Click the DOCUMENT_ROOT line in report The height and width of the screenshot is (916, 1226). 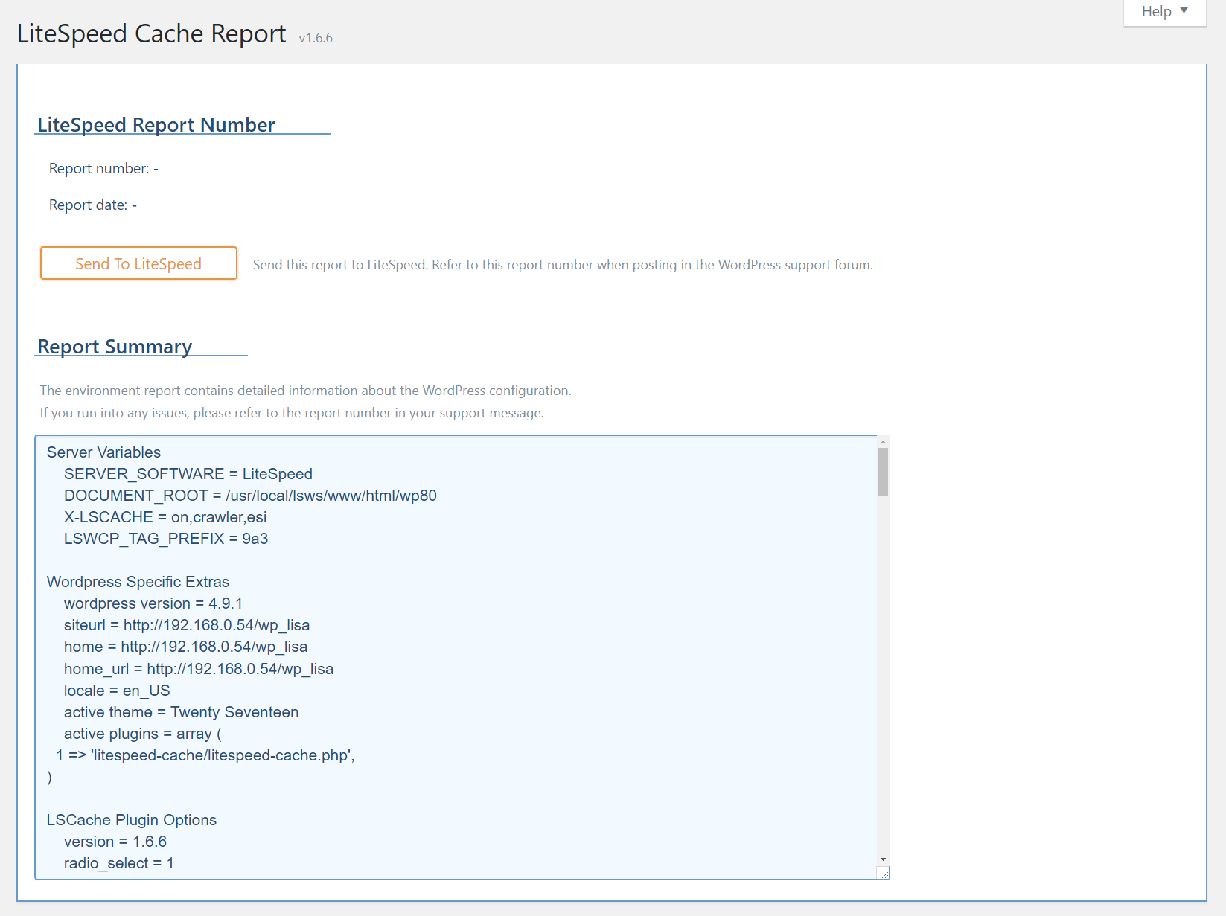pyautogui.click(x=250, y=496)
